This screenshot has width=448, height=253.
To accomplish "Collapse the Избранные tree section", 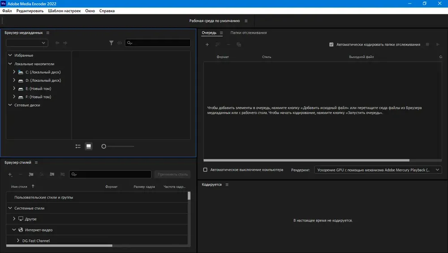I will [x=10, y=55].
